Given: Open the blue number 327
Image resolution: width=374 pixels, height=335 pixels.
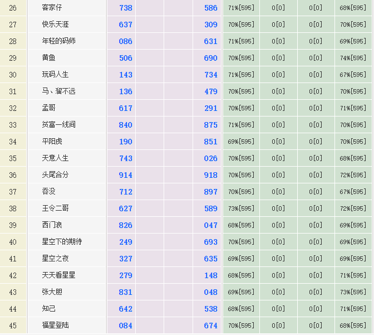Looking at the screenshot, I should 126,259.
